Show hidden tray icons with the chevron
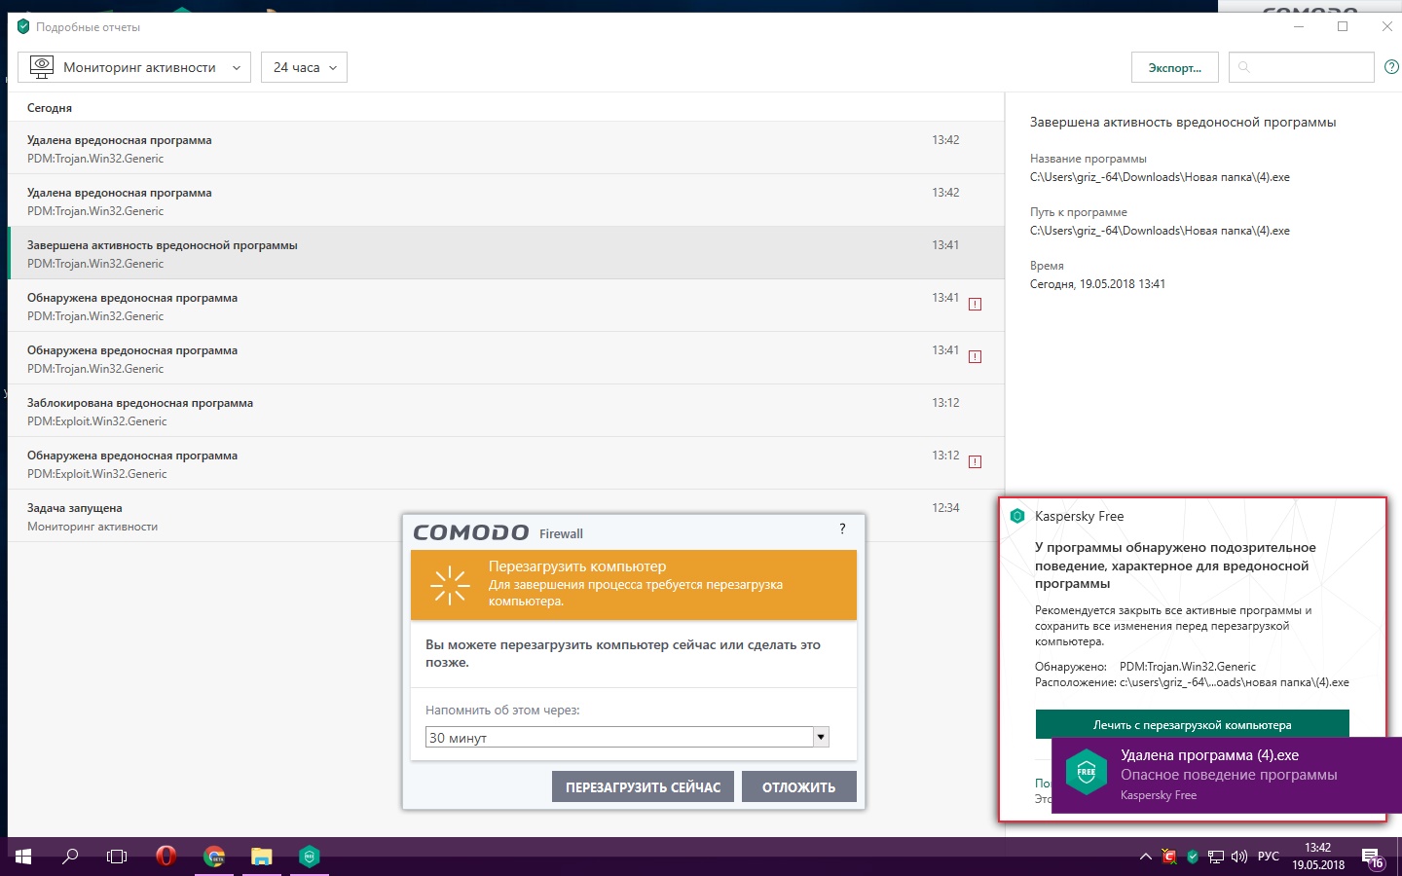Viewport: 1402px width, 876px height. [x=1146, y=857]
